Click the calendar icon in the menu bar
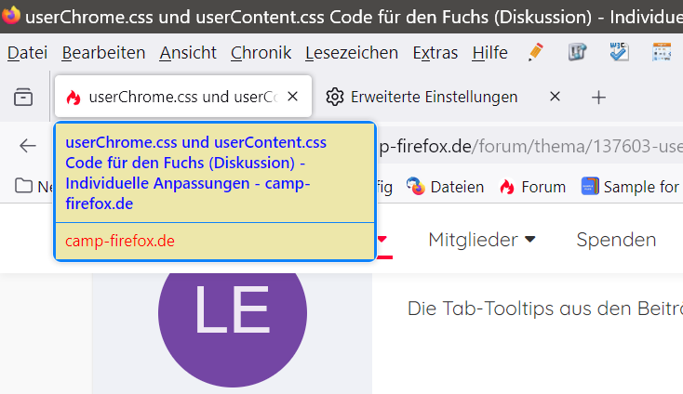Screen dimensions: 683x394 click(x=662, y=52)
